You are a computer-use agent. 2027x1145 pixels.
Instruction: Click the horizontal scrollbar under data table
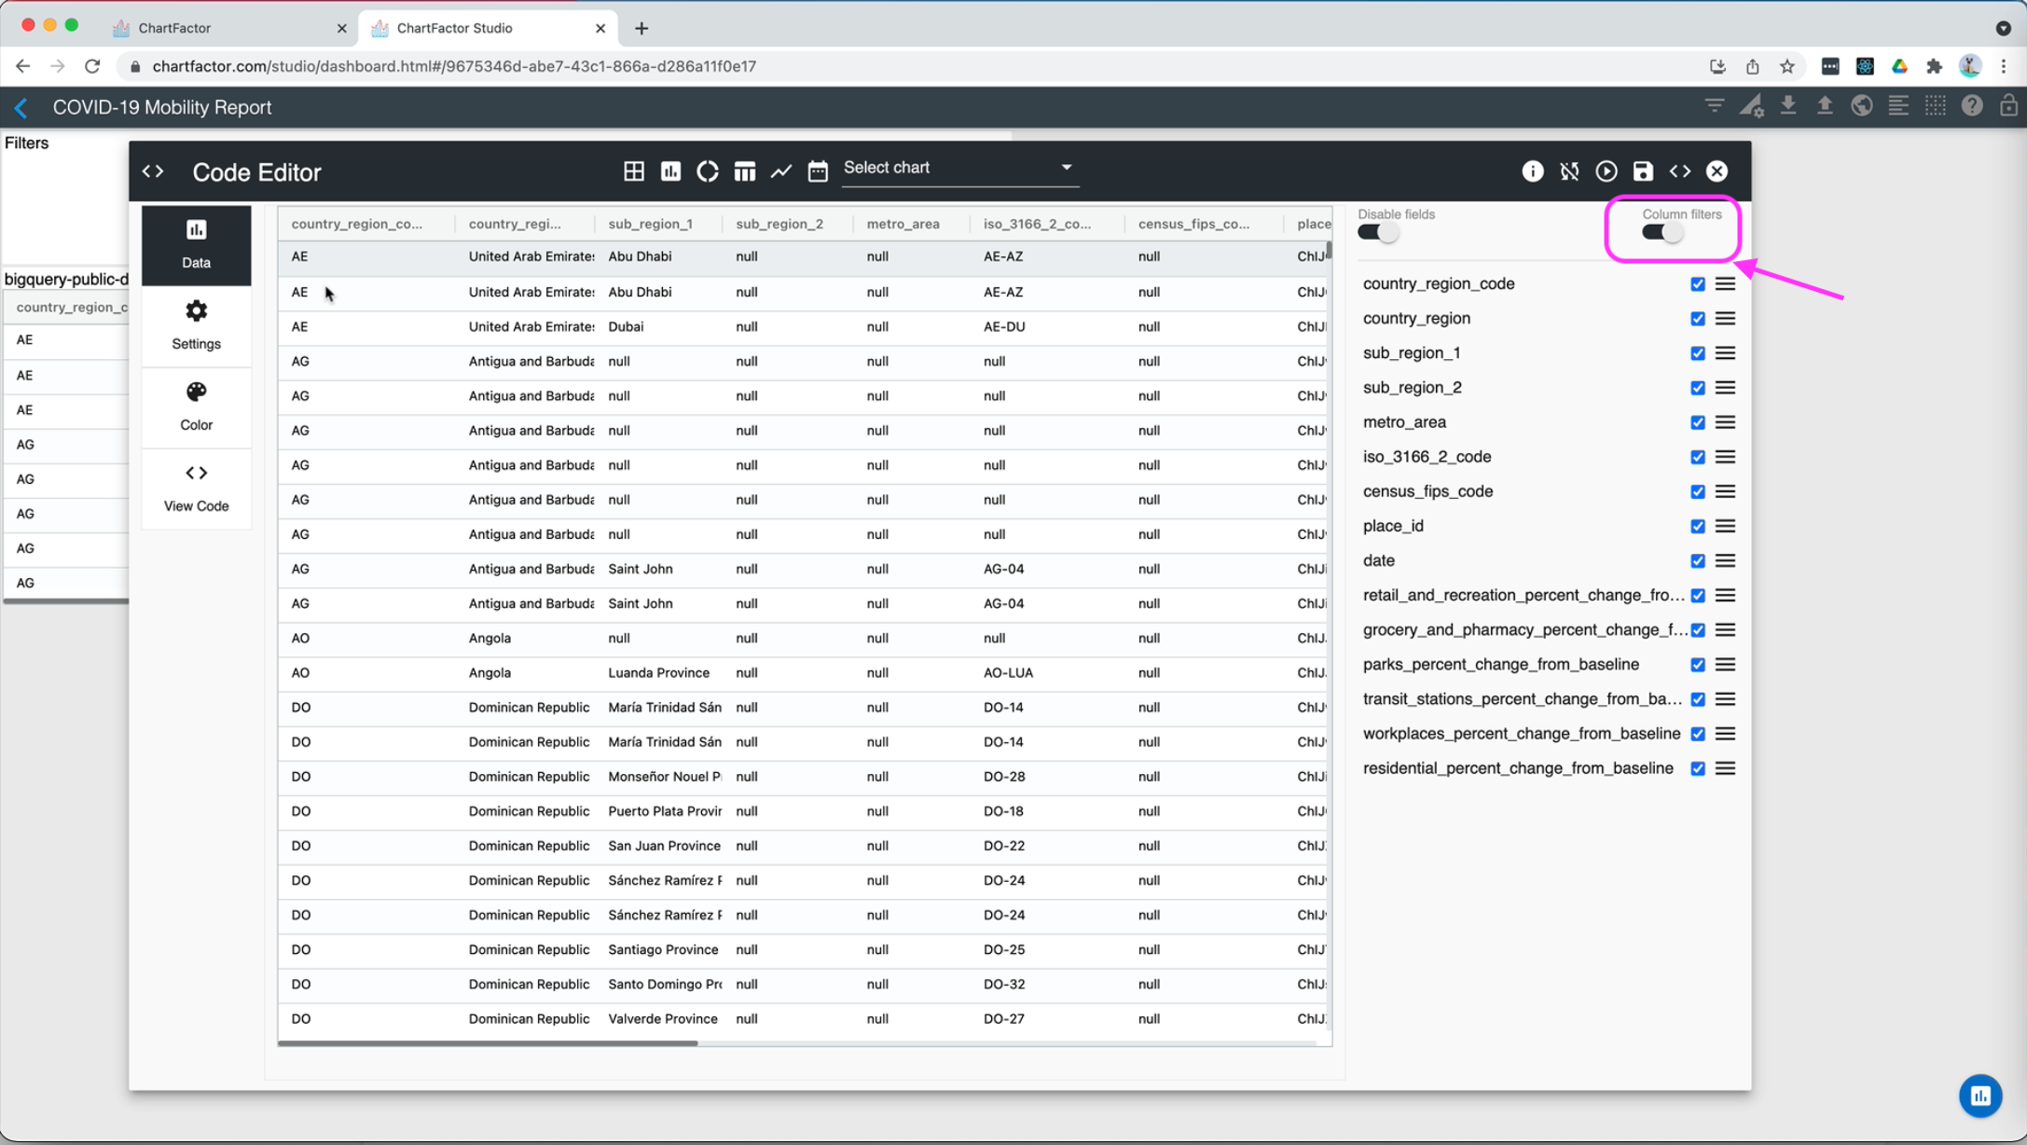488,1042
